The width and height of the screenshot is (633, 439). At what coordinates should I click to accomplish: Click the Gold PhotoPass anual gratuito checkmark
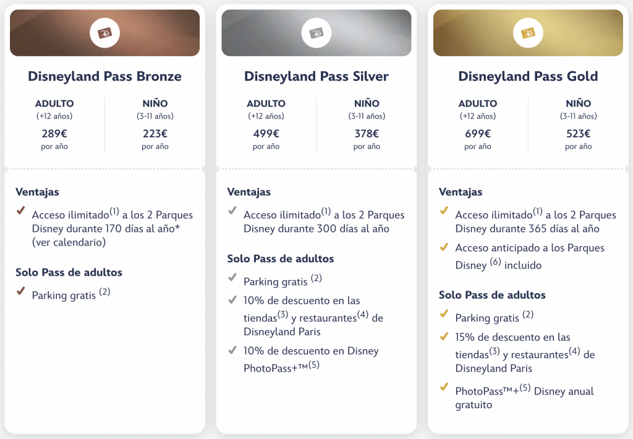point(443,387)
